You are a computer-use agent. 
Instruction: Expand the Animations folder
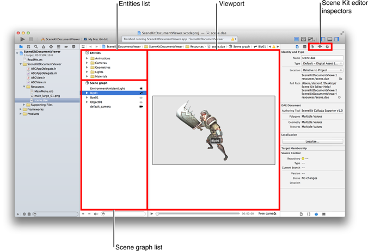(87, 58)
